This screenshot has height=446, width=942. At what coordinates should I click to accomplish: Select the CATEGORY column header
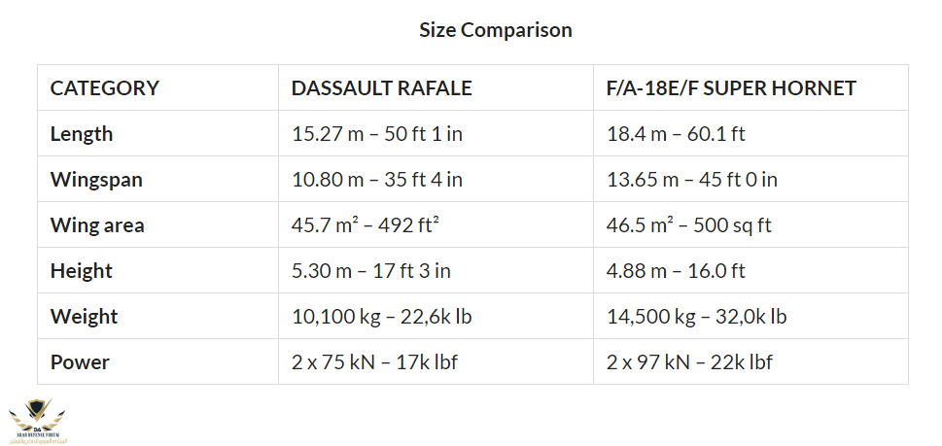coord(105,88)
